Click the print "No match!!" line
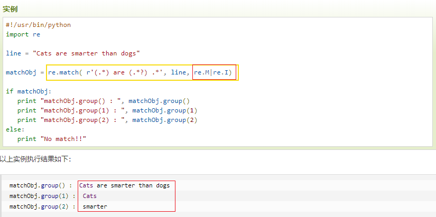The image size is (436, 217). (x=52, y=139)
